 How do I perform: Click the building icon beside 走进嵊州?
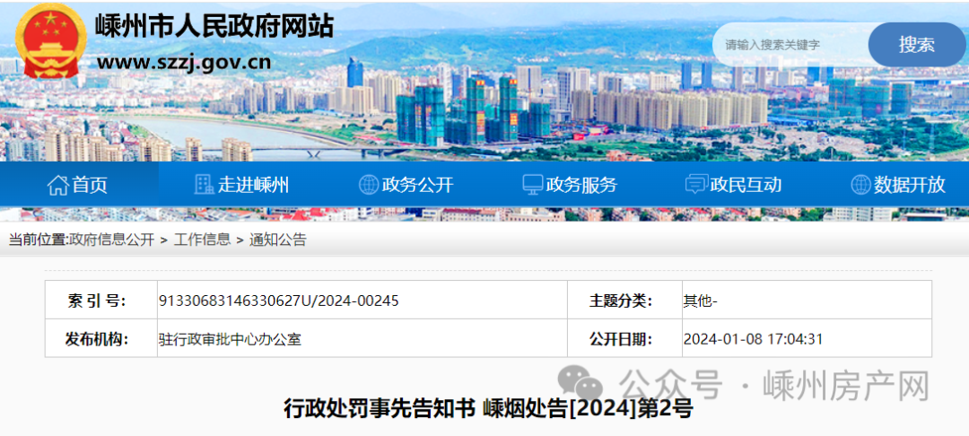[204, 185]
